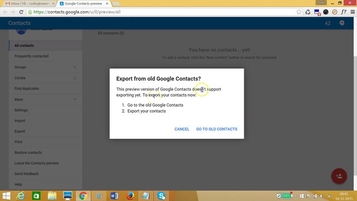357x201 pixels.
Task: Click the monitor extension icon with badge
Action: [x=317, y=12]
